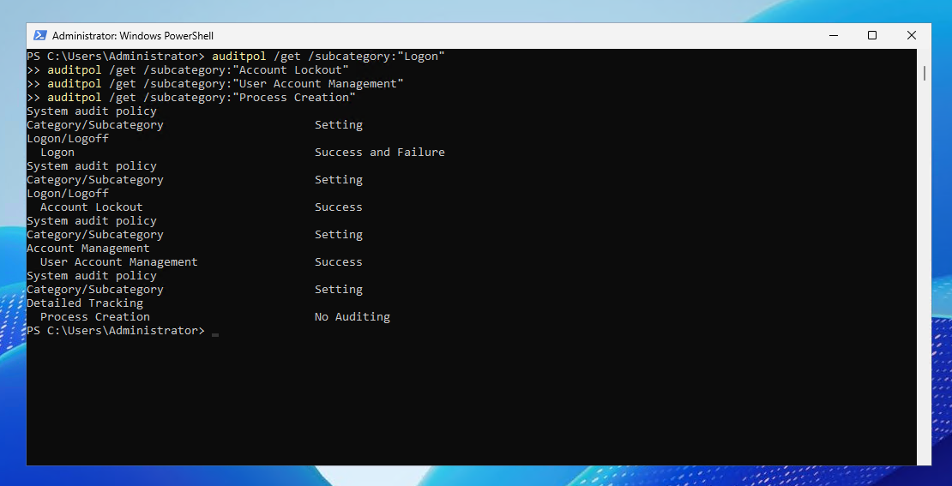952x486 pixels.
Task: Click the 'Administrator: Windows PowerShell' title text
Action: pos(133,36)
